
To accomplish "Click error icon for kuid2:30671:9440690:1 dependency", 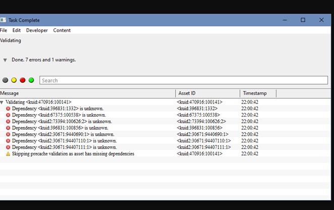I will coord(8,134).
